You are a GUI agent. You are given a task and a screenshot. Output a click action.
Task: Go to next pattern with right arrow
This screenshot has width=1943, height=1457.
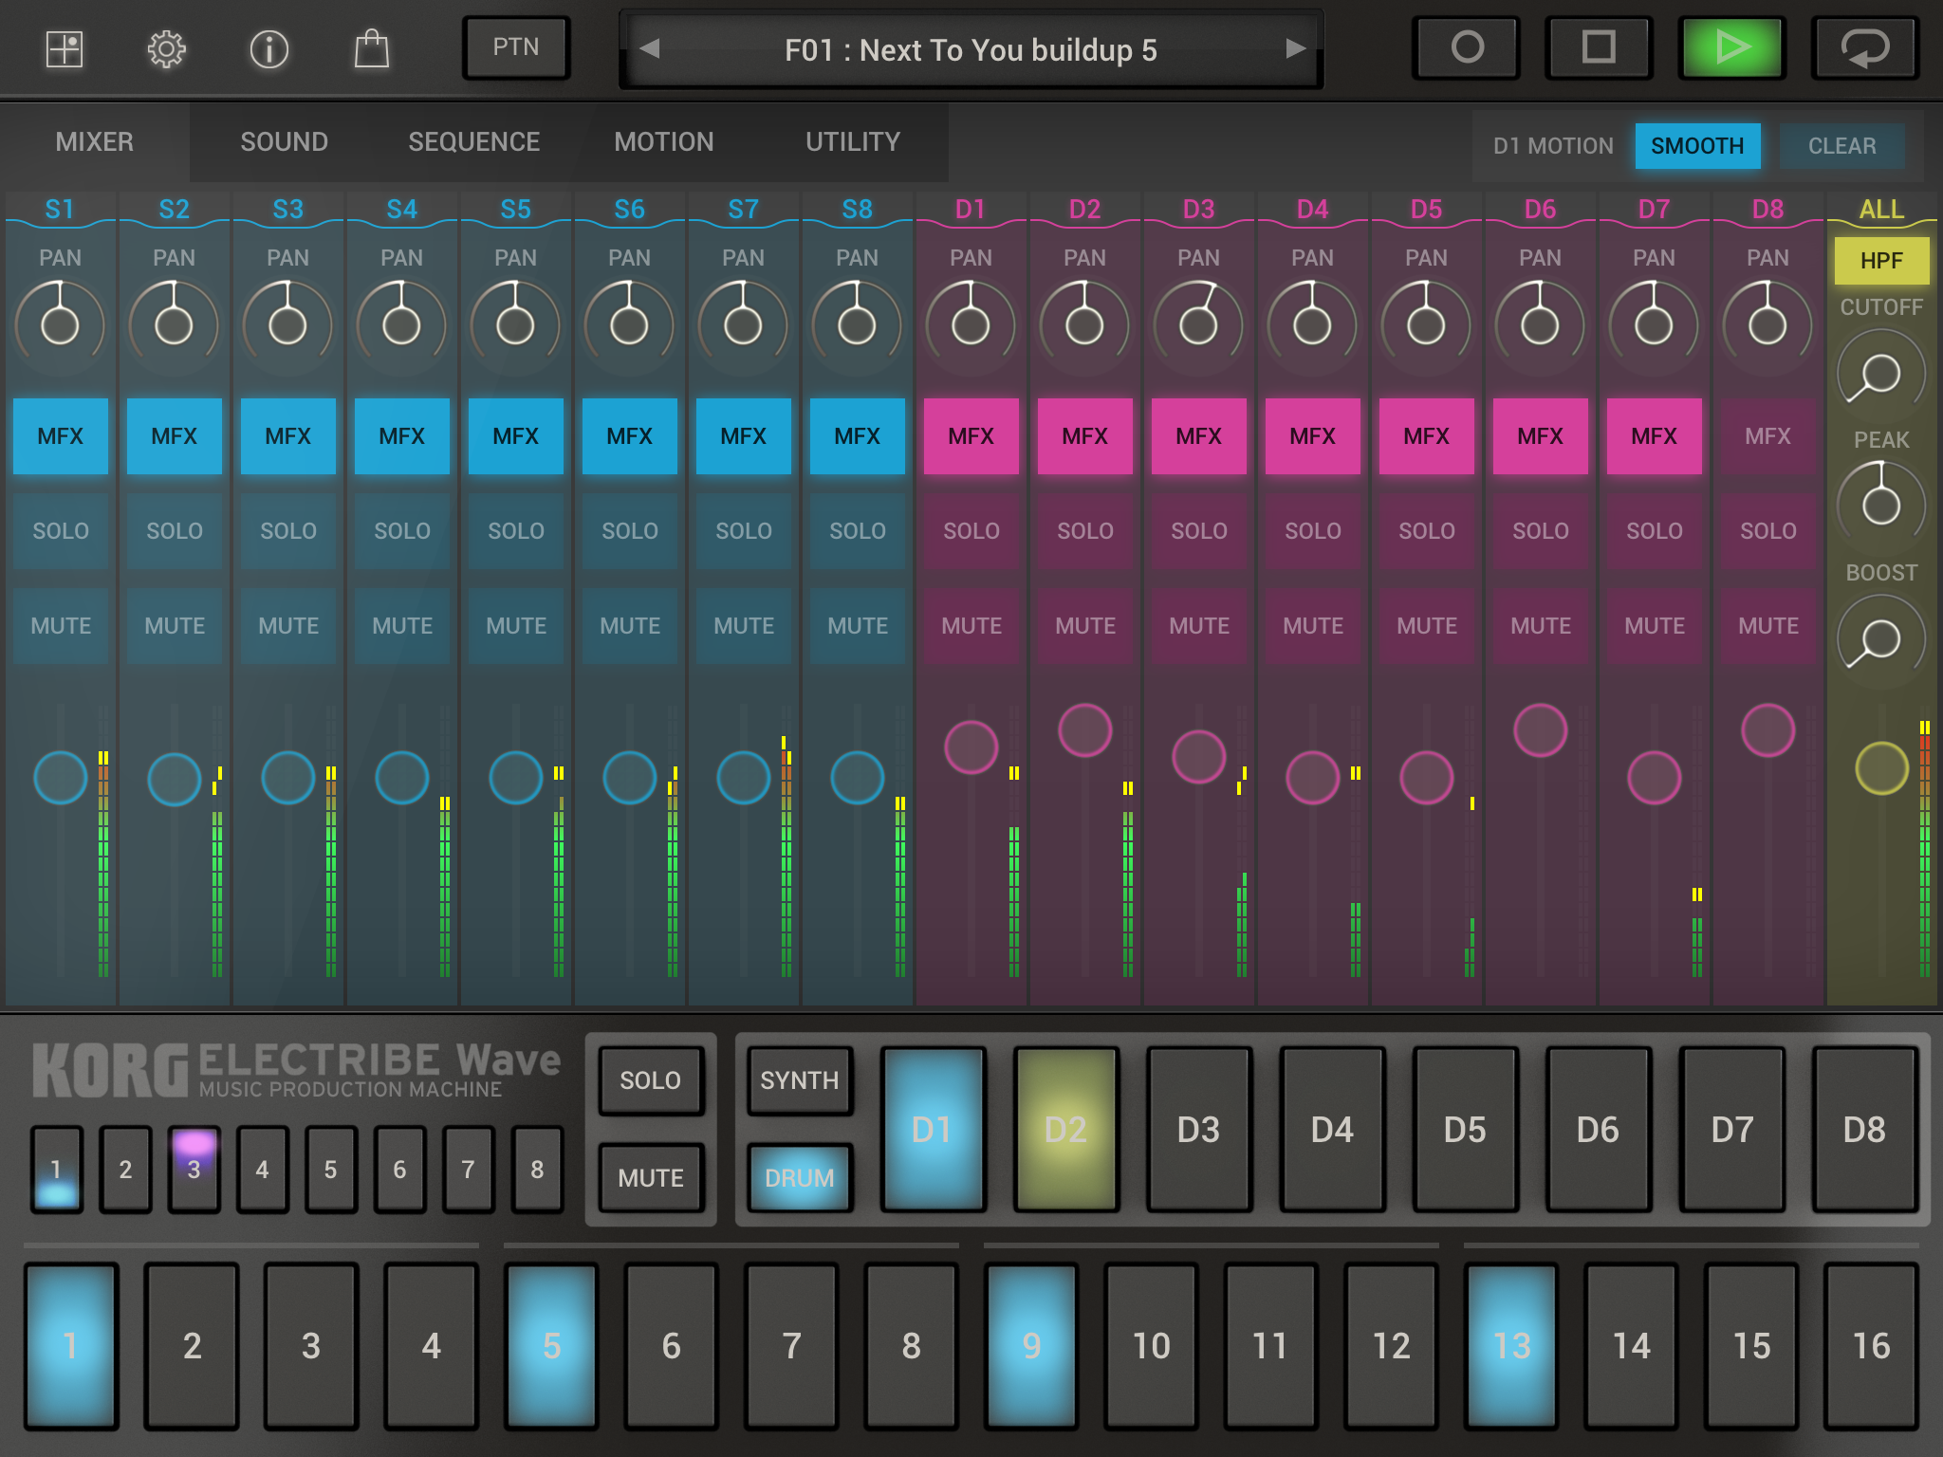coord(1295,48)
